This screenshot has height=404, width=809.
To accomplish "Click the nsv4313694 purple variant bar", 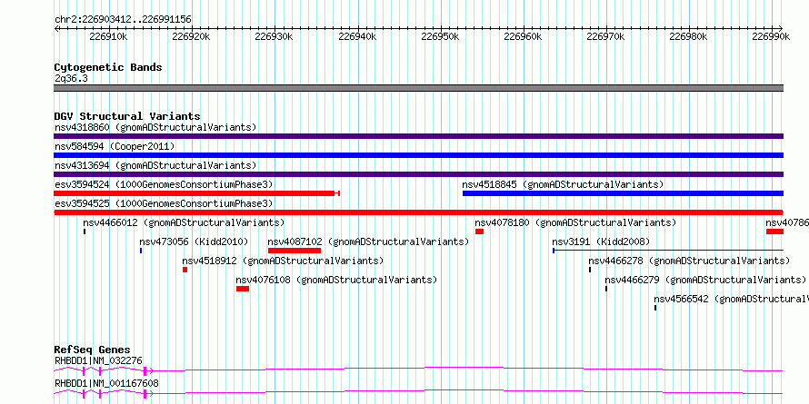I will 418,174.
